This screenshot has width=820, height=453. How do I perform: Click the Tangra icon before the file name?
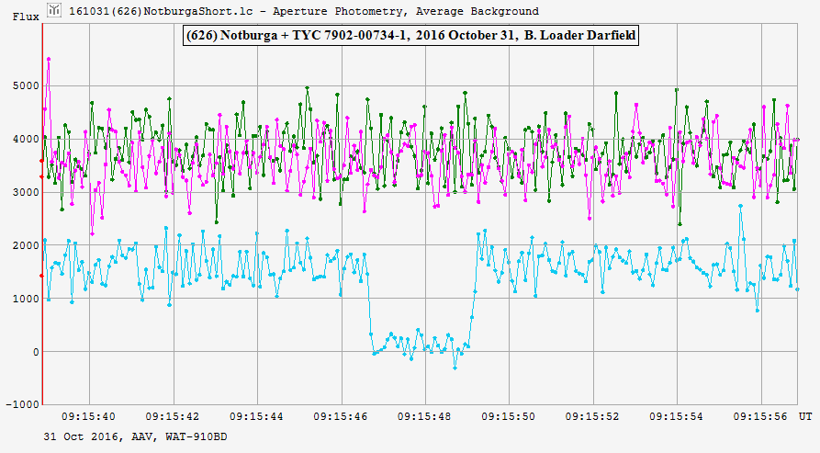(x=54, y=10)
